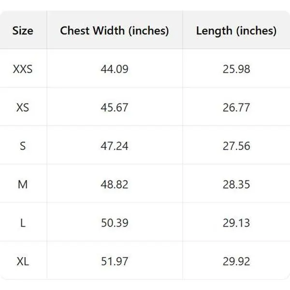Click chest width value 45.67
This screenshot has height=290, width=290.
click(x=115, y=107)
